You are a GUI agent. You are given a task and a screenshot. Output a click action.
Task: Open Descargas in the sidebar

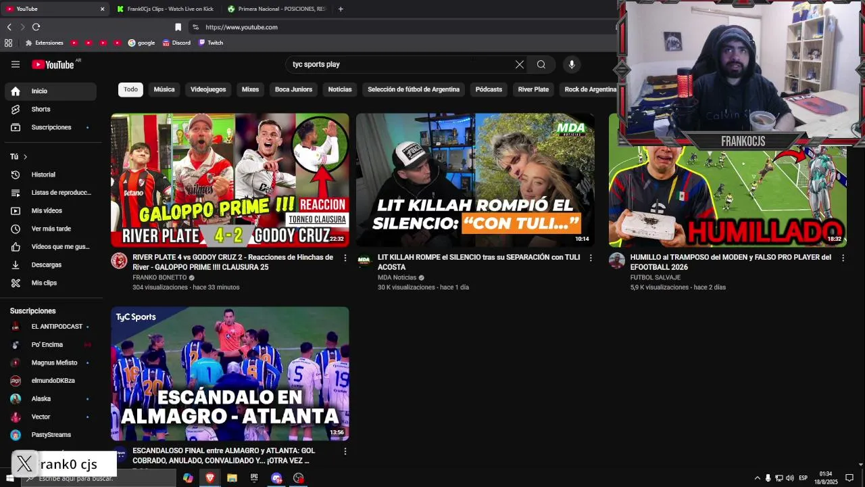(50, 264)
